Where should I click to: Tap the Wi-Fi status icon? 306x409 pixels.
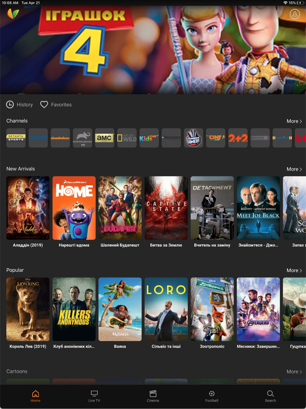click(x=285, y=3)
